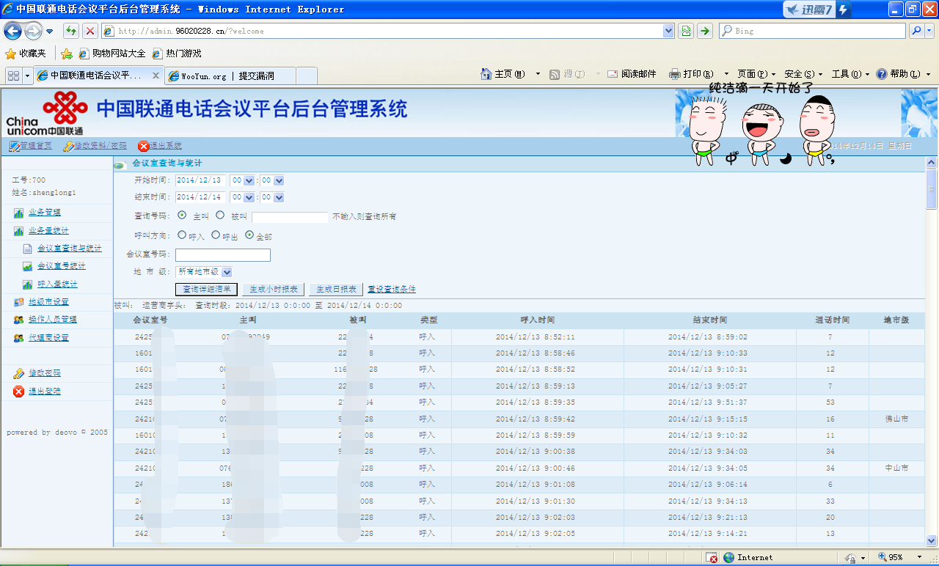Viewport: 939px width, 566px height.
Task: Open the start time minute dropdown
Action: 279,180
